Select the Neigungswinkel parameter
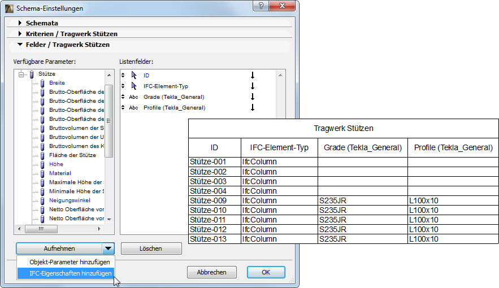Viewport: 499px width, 288px height. [x=70, y=200]
